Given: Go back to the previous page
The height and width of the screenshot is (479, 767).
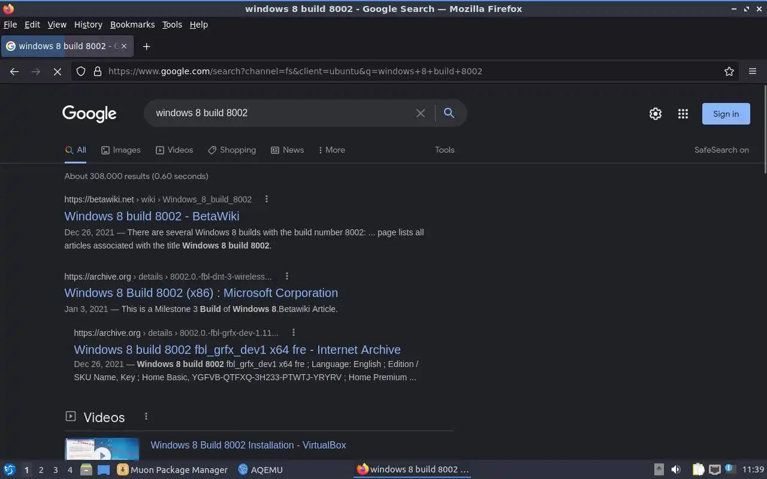Looking at the screenshot, I should (14, 71).
